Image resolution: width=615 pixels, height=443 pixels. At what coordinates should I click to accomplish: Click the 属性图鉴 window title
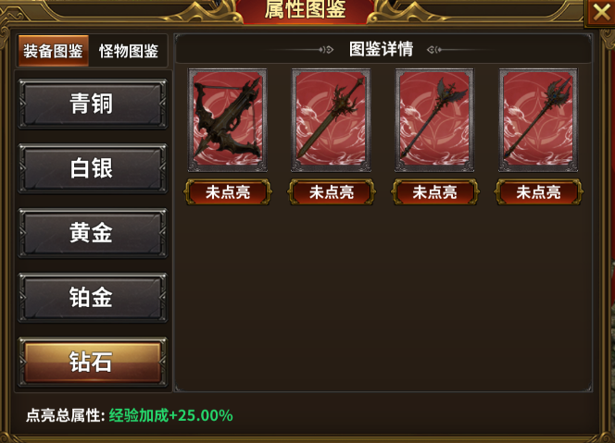pos(305,9)
